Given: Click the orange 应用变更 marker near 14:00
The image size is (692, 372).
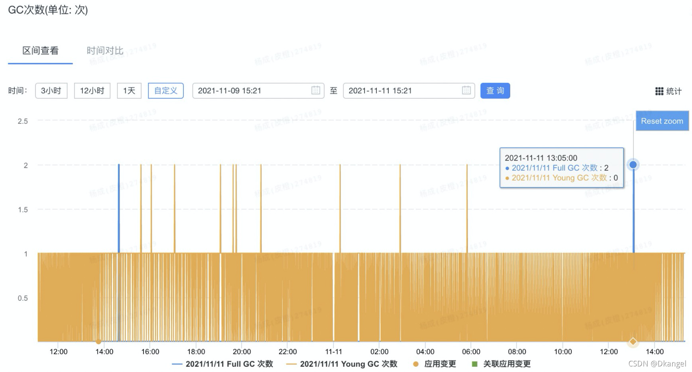Looking at the screenshot, I should [x=98, y=342].
